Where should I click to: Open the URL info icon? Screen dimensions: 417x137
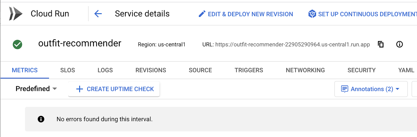coord(399,45)
